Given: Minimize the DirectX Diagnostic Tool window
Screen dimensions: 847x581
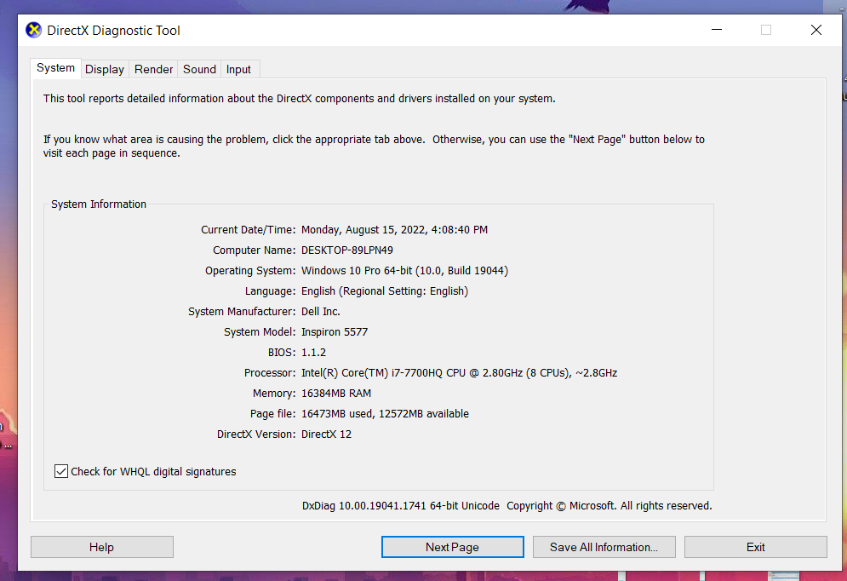Looking at the screenshot, I should (x=717, y=30).
